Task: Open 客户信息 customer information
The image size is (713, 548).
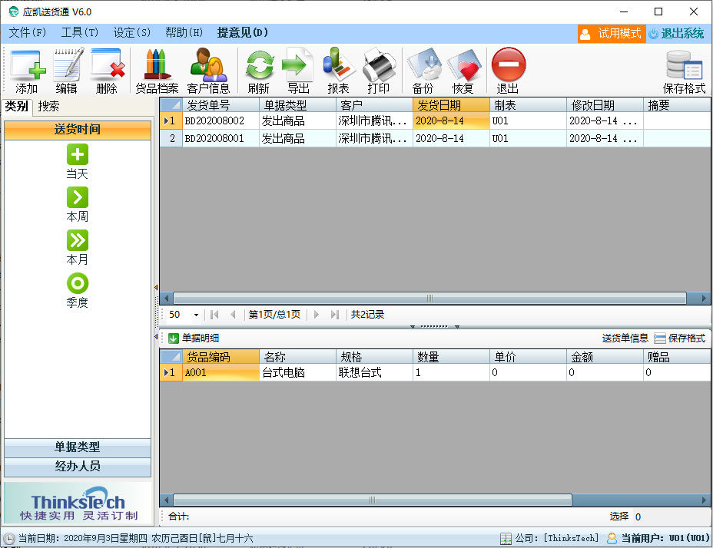Action: coord(208,70)
